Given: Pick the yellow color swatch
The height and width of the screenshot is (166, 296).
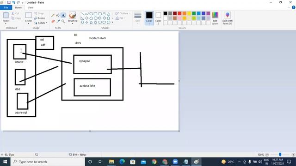Looking at the screenshot, I should click(189, 13).
